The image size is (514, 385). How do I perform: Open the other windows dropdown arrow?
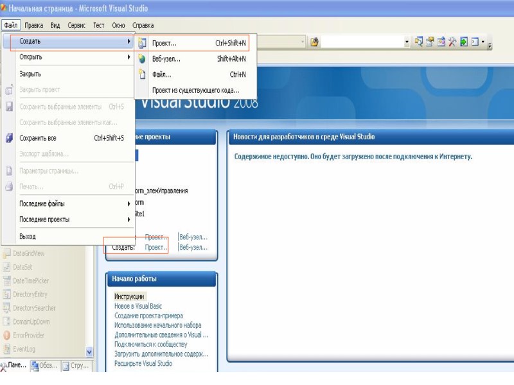483,42
